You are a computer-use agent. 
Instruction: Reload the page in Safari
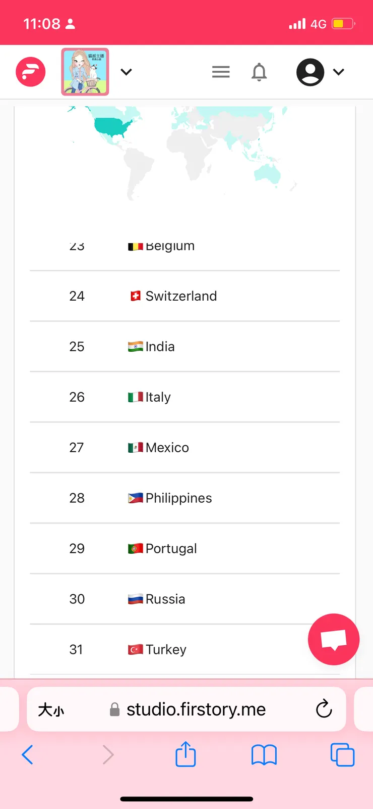324,709
